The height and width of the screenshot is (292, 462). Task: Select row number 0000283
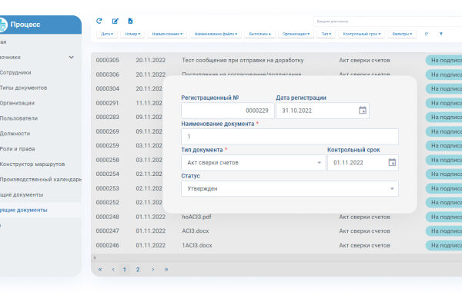tap(108, 117)
